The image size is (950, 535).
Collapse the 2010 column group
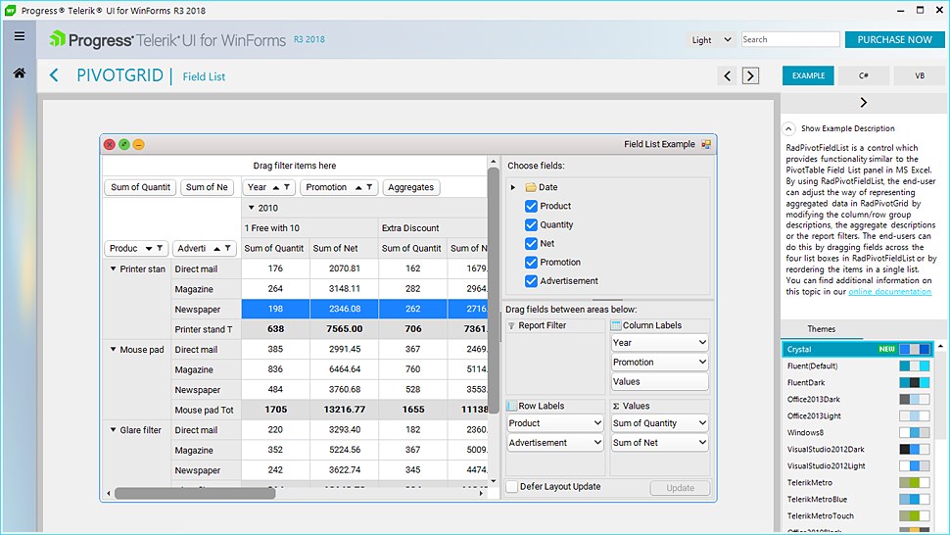point(251,208)
